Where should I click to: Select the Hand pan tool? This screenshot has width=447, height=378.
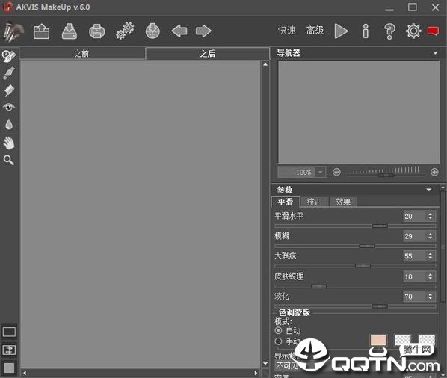pos(9,143)
